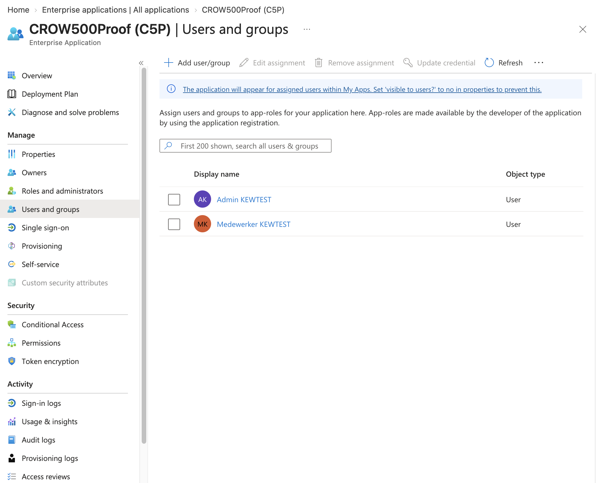
Task: Click the Diagnose and solve problems wrench icon
Action: pyautogui.click(x=12, y=112)
